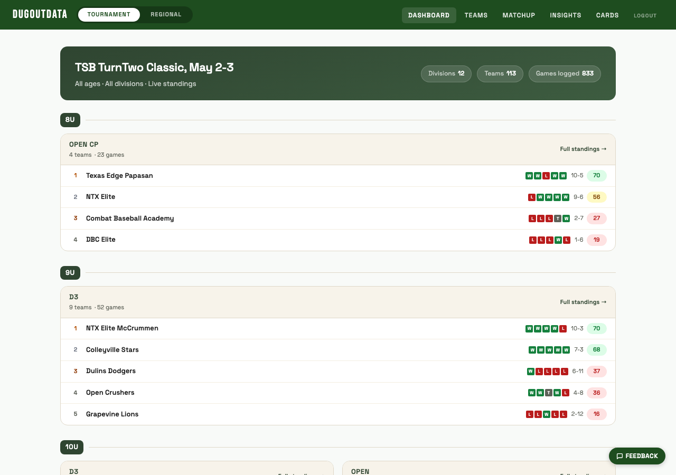Click the DugoutData logo

coord(40,14)
